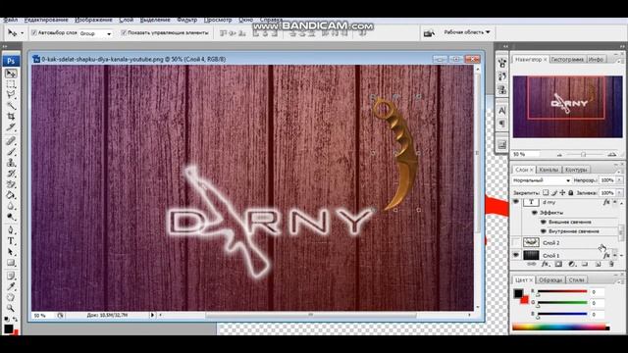Switch to the Каналы tab
The width and height of the screenshot is (628, 353).
tap(549, 170)
